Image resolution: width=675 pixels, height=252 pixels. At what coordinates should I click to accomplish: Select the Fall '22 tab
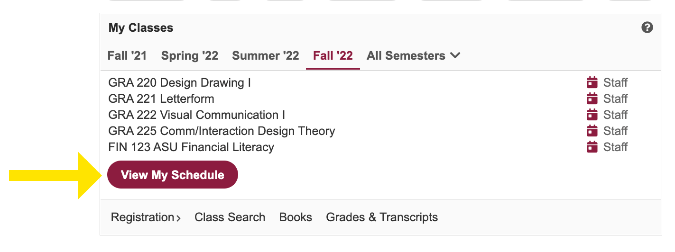point(333,56)
